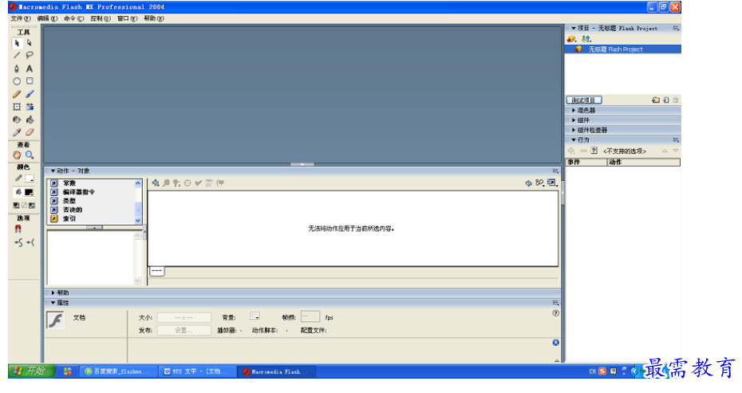Select the Oval tool

point(17,81)
